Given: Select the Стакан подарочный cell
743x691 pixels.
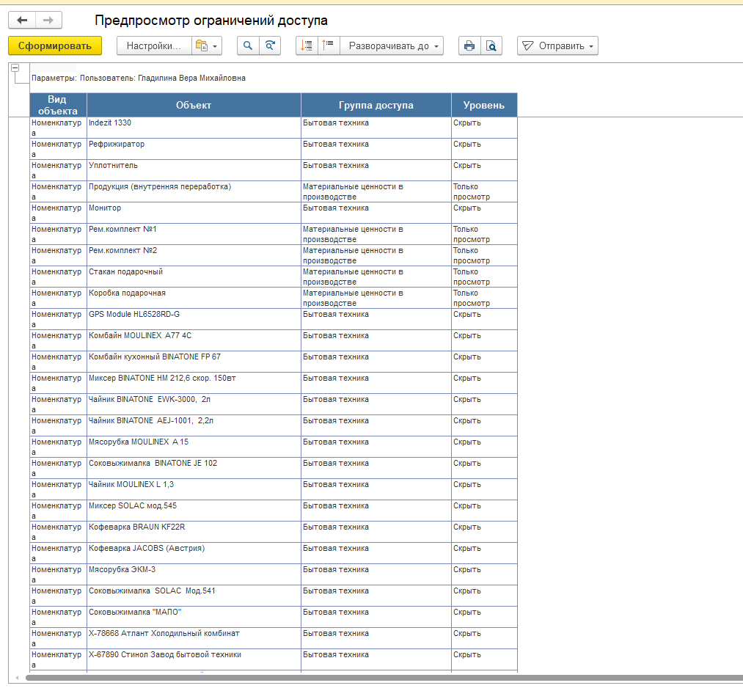Looking at the screenshot, I should pyautogui.click(x=194, y=277).
